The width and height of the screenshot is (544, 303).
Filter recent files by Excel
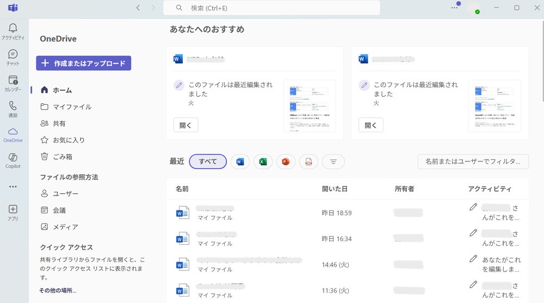(263, 162)
